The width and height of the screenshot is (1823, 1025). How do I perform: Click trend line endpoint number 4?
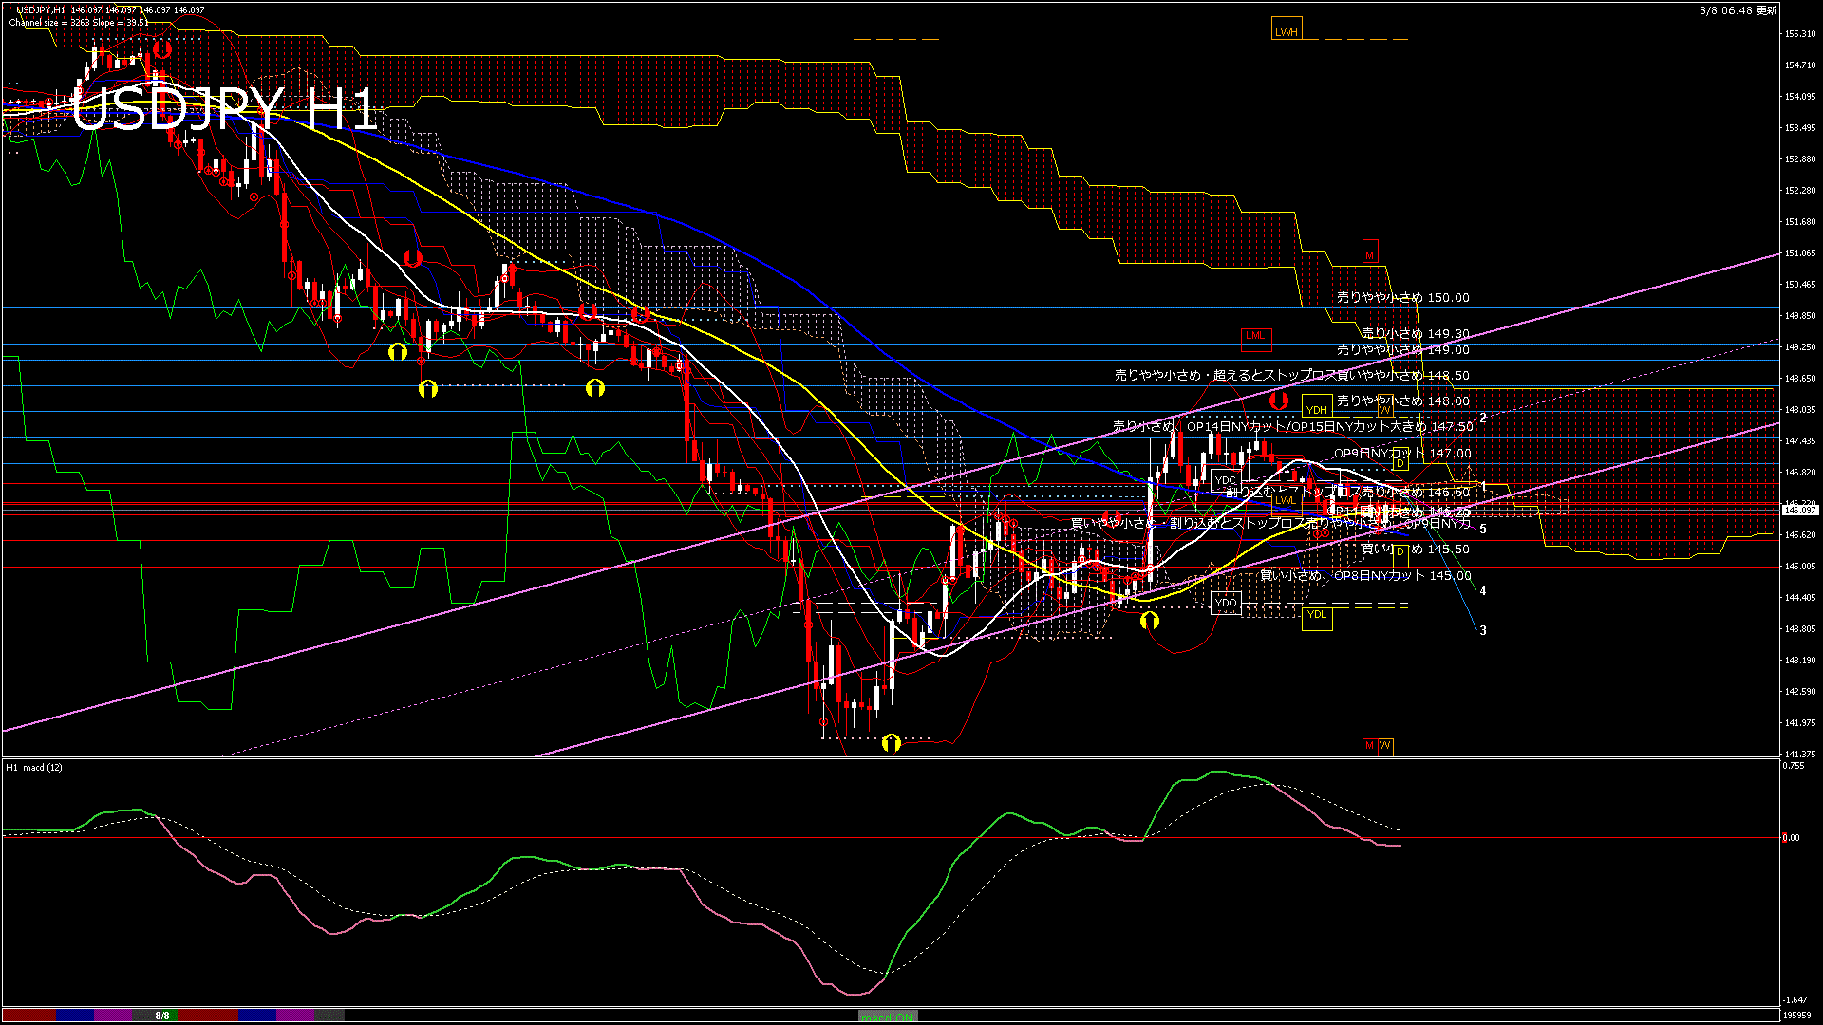pyautogui.click(x=1483, y=590)
